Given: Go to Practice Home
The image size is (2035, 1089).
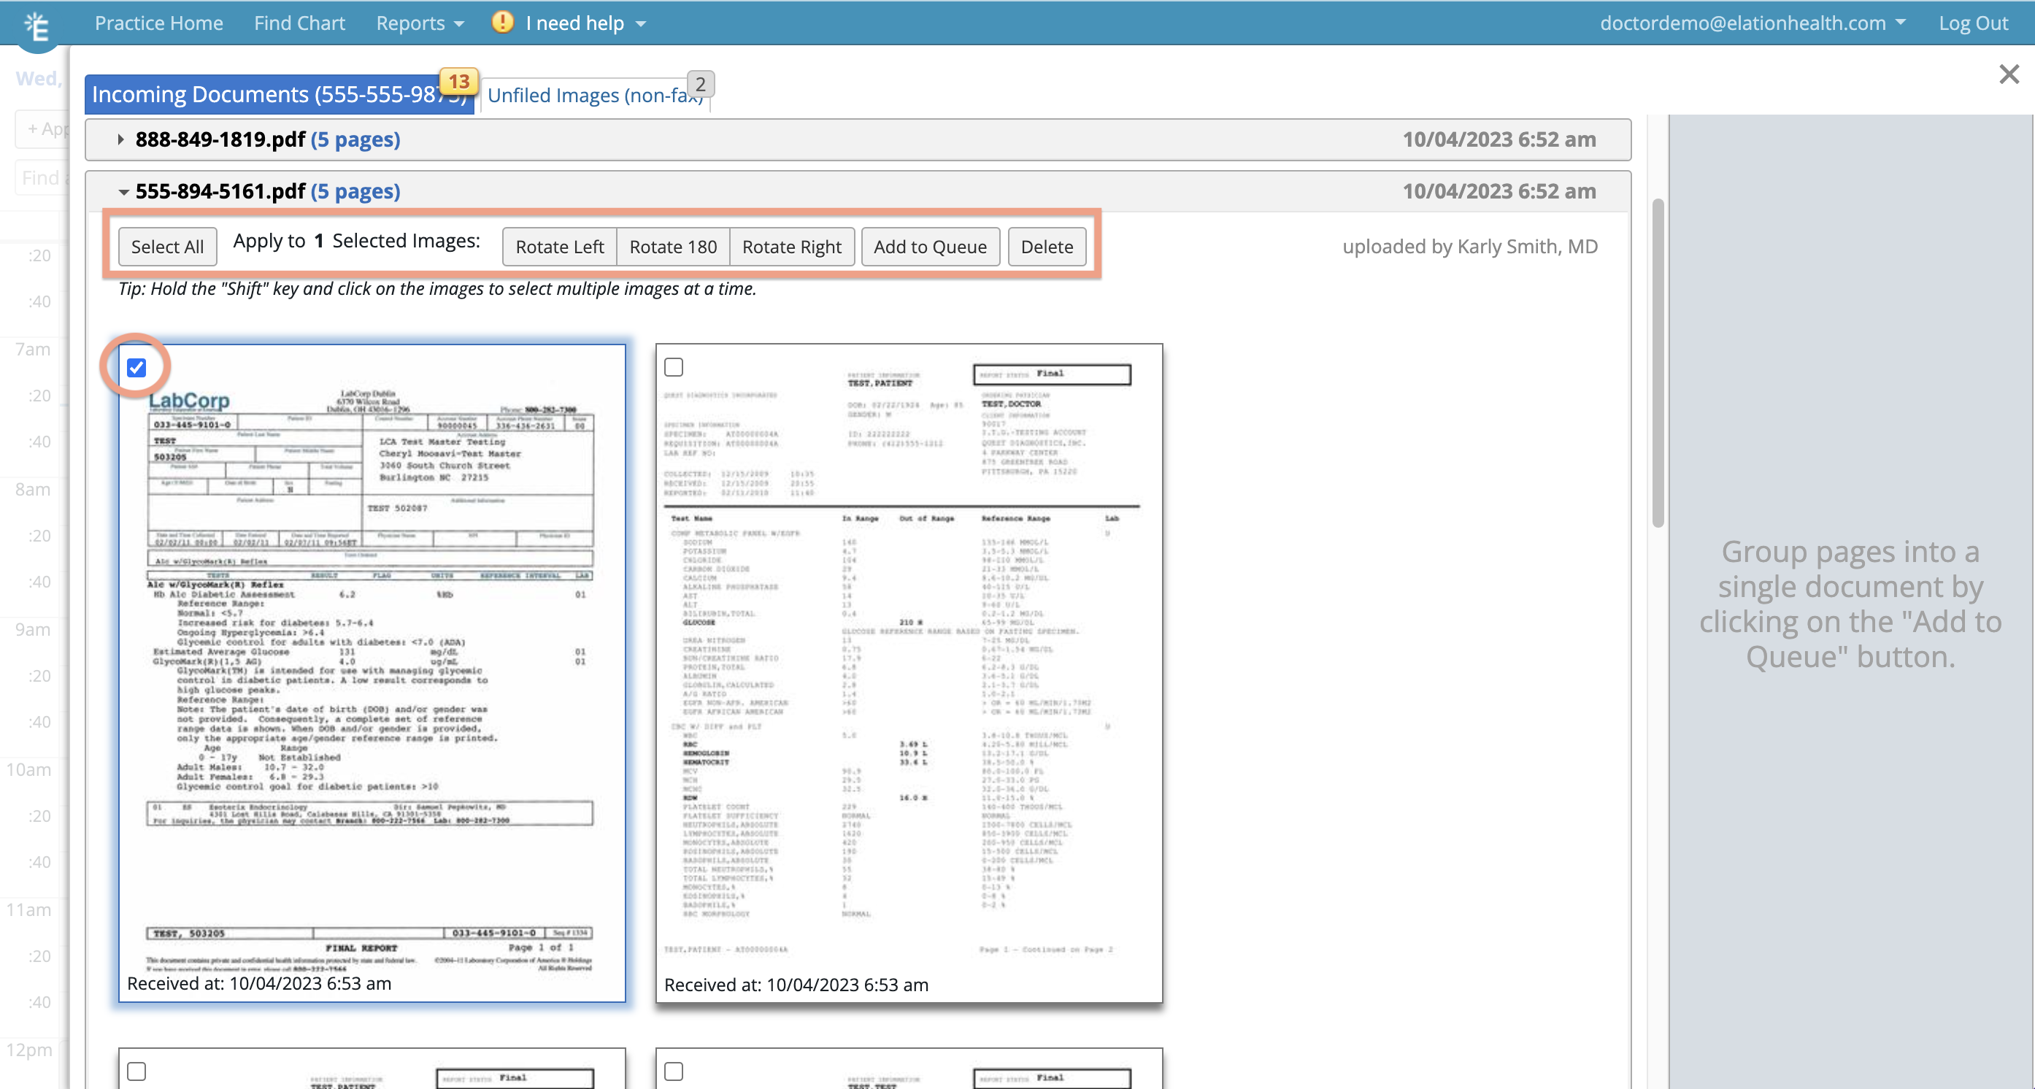Looking at the screenshot, I should coord(159,23).
